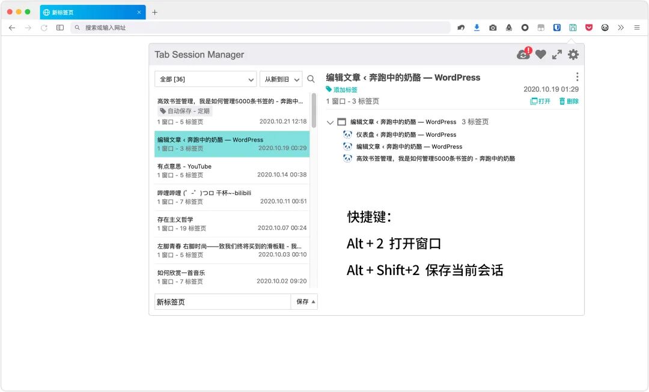649x392 pixels.
Task: Click the date 2020.10.19 01:29
Action: click(551, 89)
